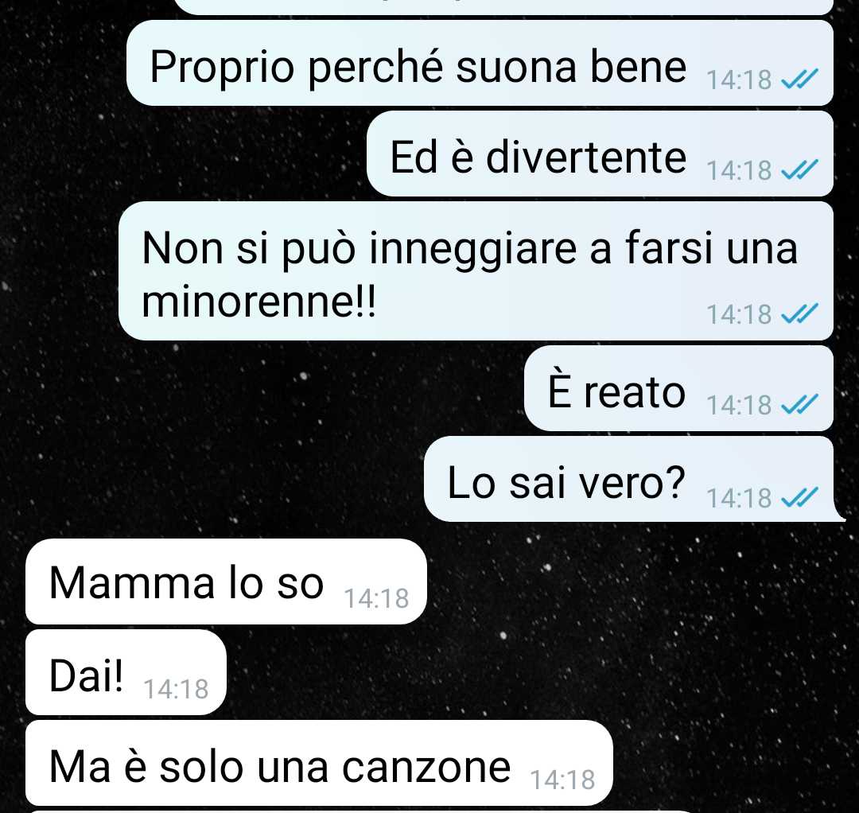Image resolution: width=859 pixels, height=813 pixels.
Task: Tap the 14:18 timestamp on 'È reato'
Action: click(739, 406)
